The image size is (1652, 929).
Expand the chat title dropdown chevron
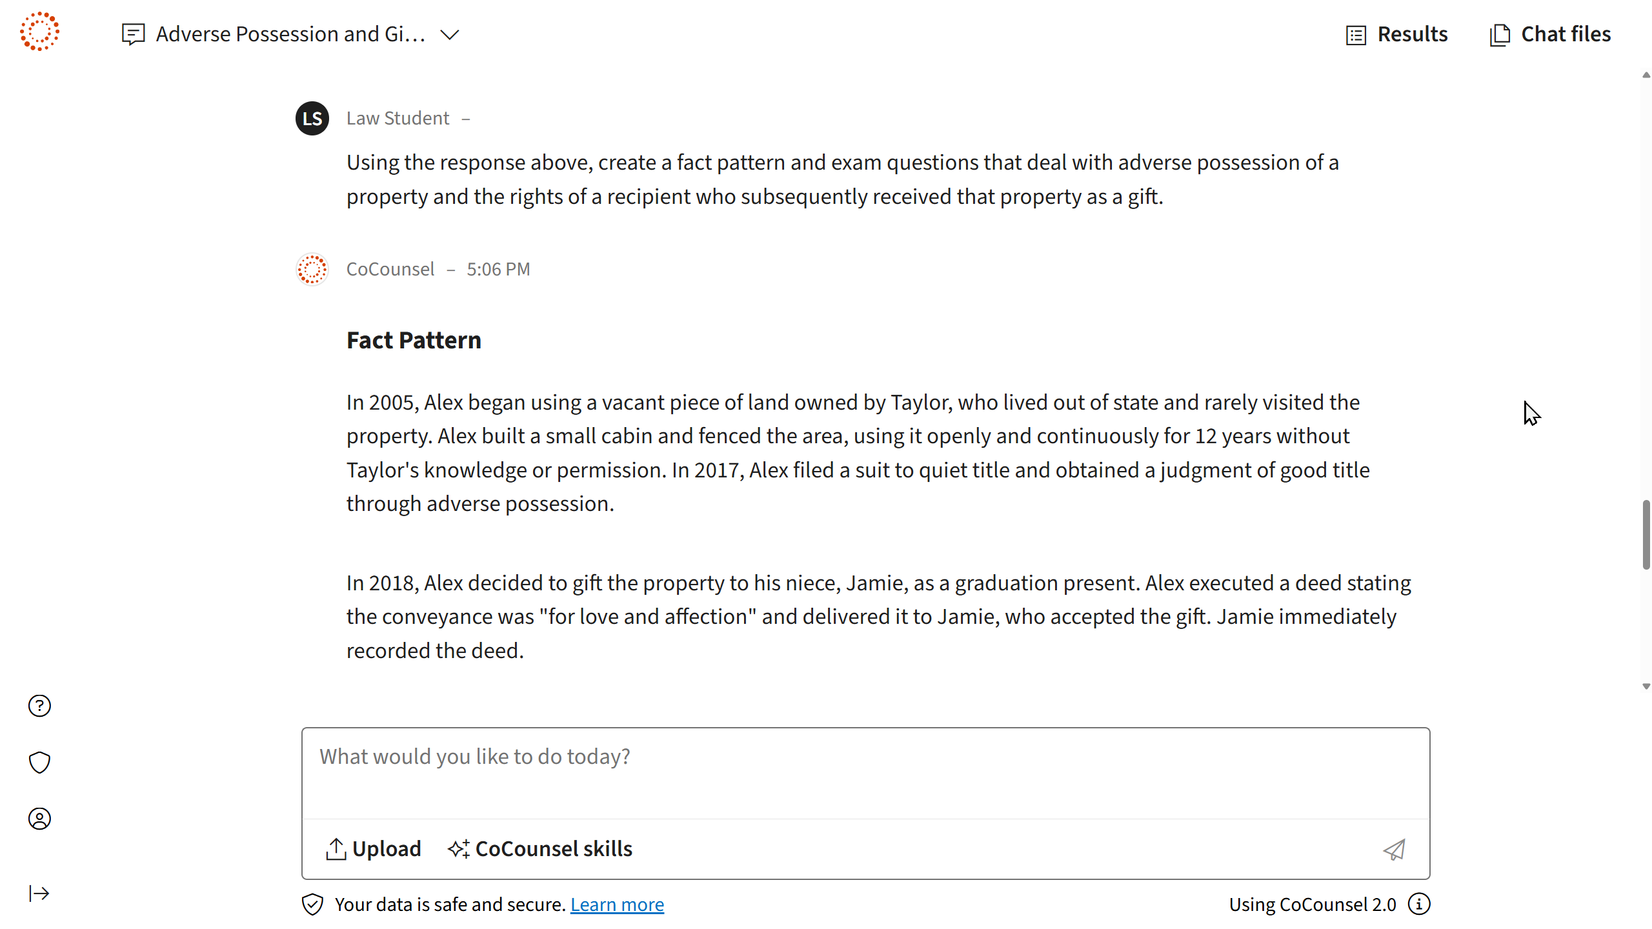point(450,34)
